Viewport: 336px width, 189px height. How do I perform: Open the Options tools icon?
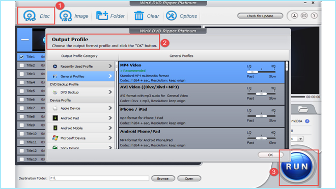coord(171,16)
